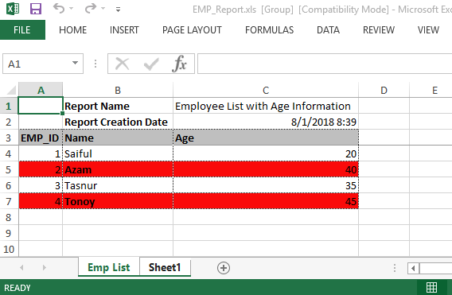
Task: Click the Enter checkmark icon in formula bar
Action: [x=151, y=64]
